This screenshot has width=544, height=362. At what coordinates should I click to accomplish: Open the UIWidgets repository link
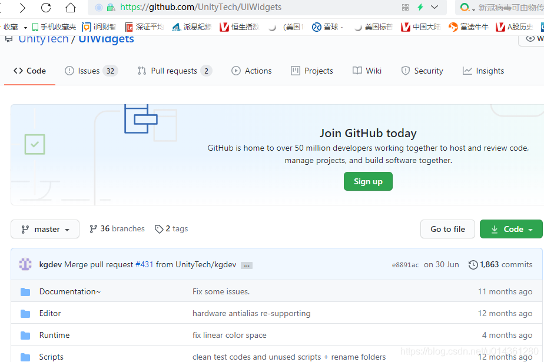(x=106, y=39)
